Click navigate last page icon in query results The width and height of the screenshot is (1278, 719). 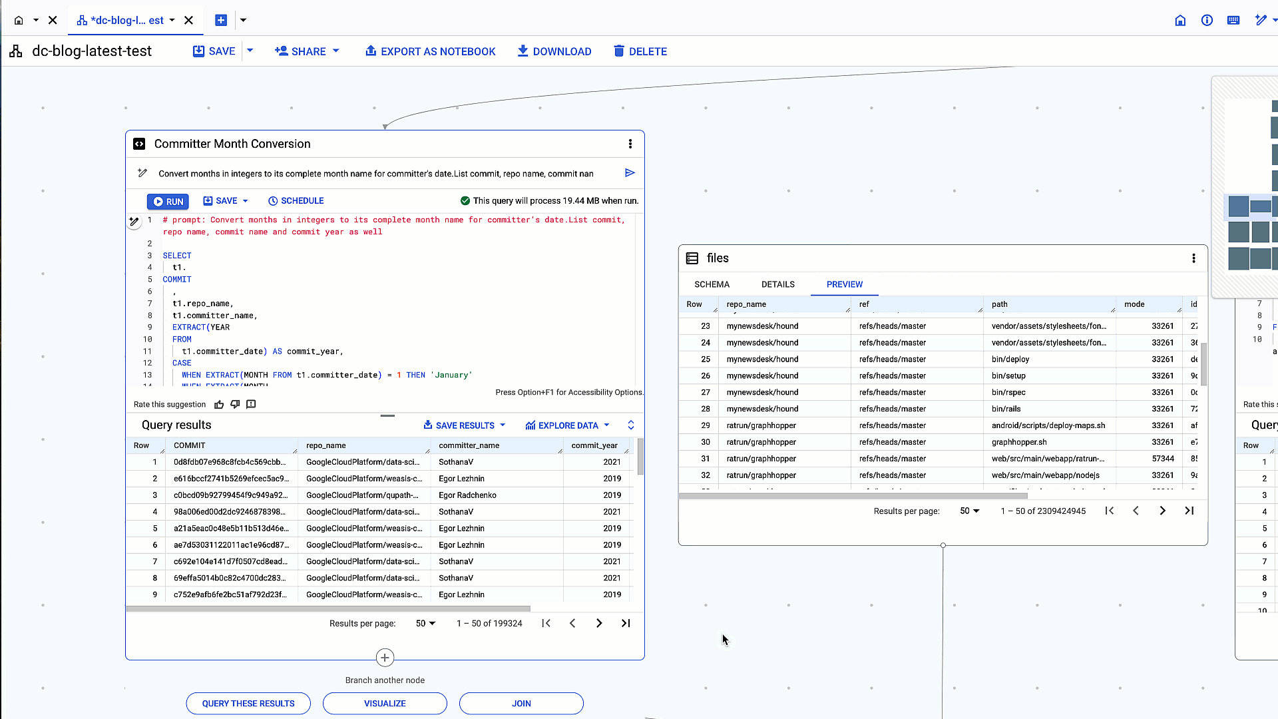point(626,623)
